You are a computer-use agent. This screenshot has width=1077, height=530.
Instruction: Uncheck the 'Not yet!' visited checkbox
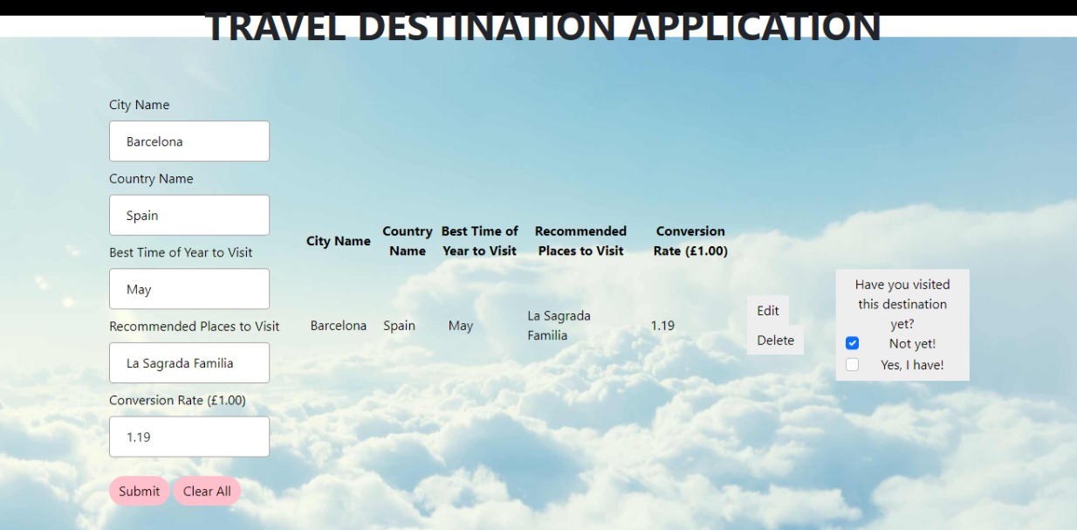[x=851, y=344]
